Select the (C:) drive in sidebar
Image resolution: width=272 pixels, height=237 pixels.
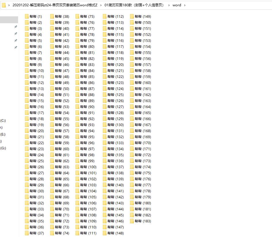(3, 120)
